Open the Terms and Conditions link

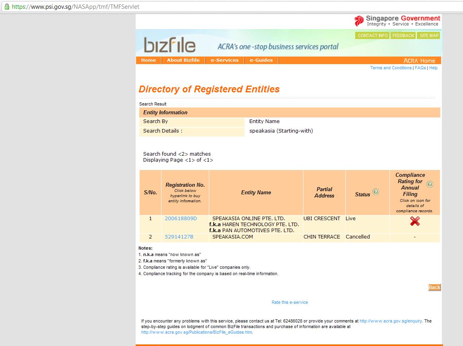click(x=391, y=68)
